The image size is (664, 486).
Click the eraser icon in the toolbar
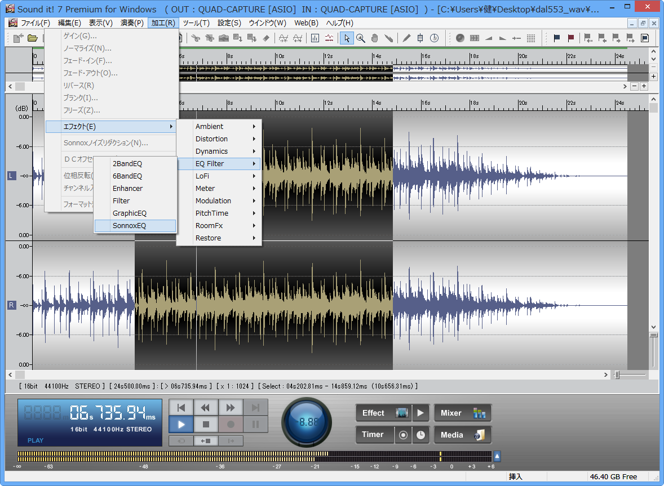(x=266, y=38)
